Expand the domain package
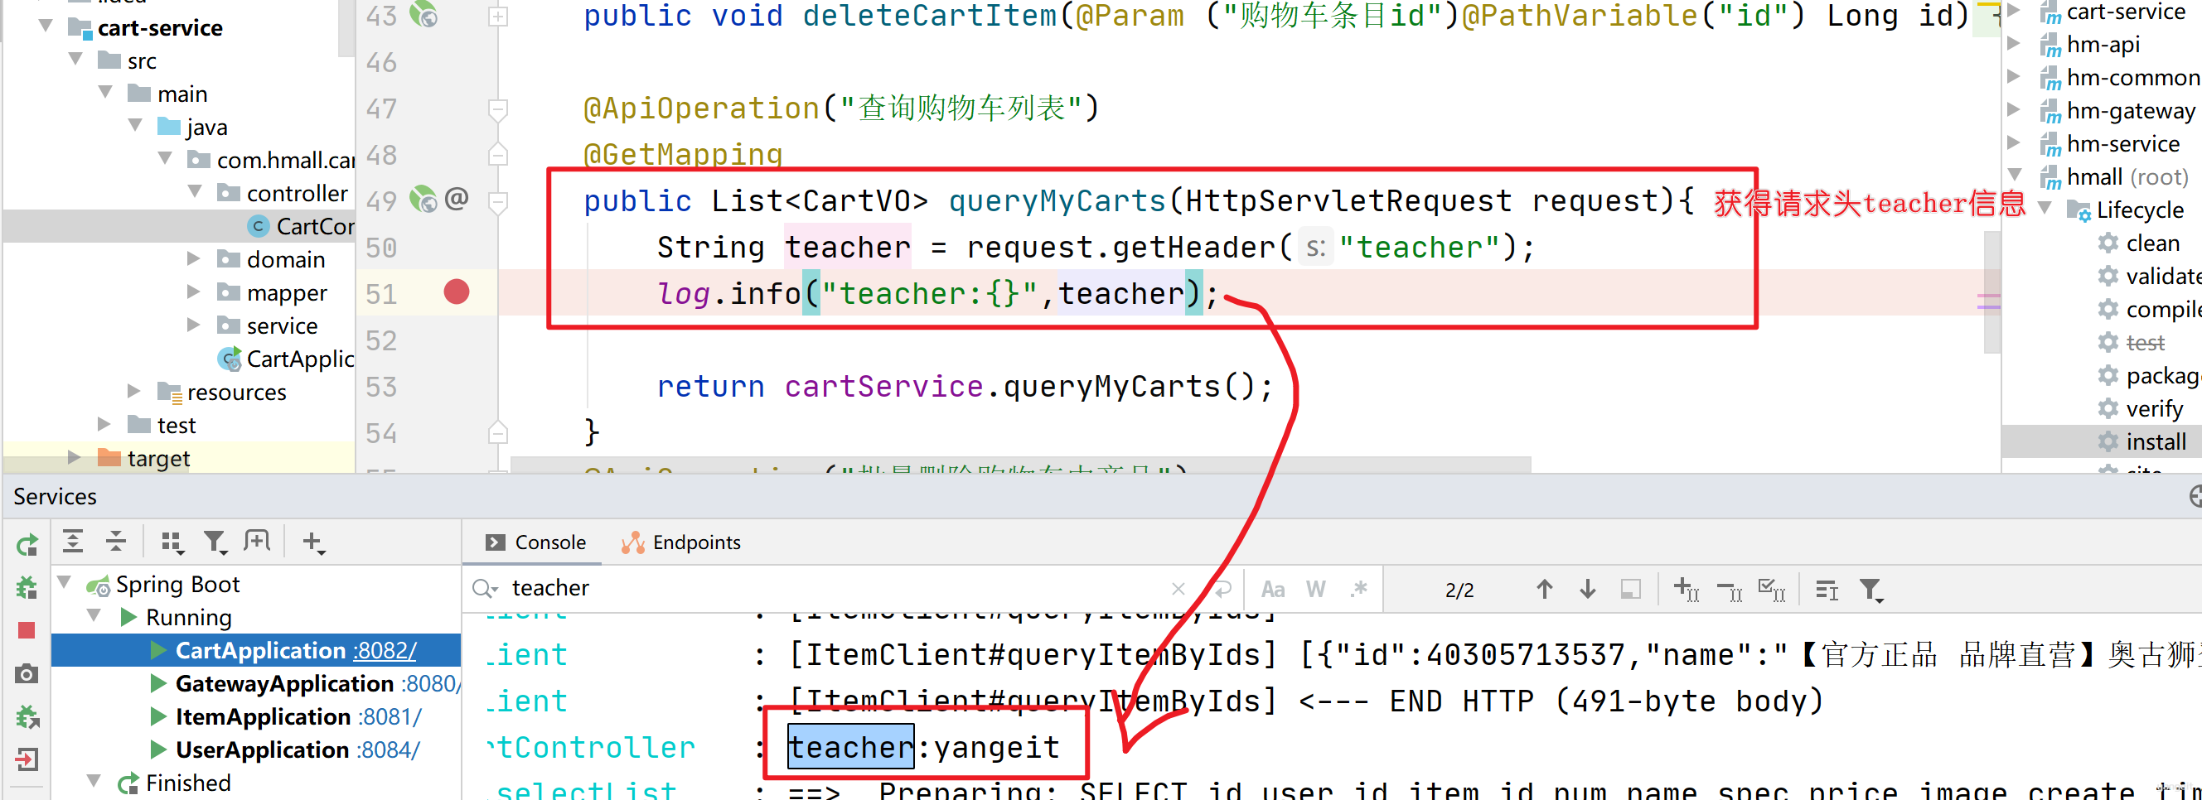Screen dimensions: 2202x800 tap(194, 258)
